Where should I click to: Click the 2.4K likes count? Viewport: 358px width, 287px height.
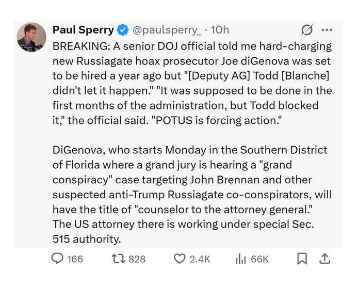click(200, 259)
